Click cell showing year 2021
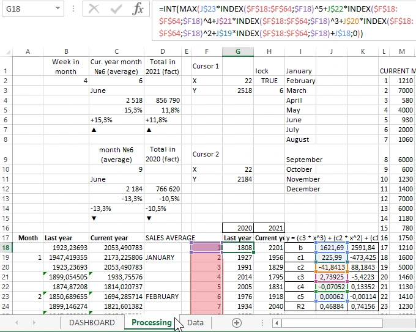The height and width of the screenshot is (332, 416). [269, 228]
